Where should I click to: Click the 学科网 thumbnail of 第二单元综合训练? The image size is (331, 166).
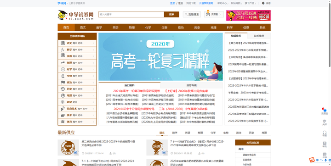click(68, 148)
